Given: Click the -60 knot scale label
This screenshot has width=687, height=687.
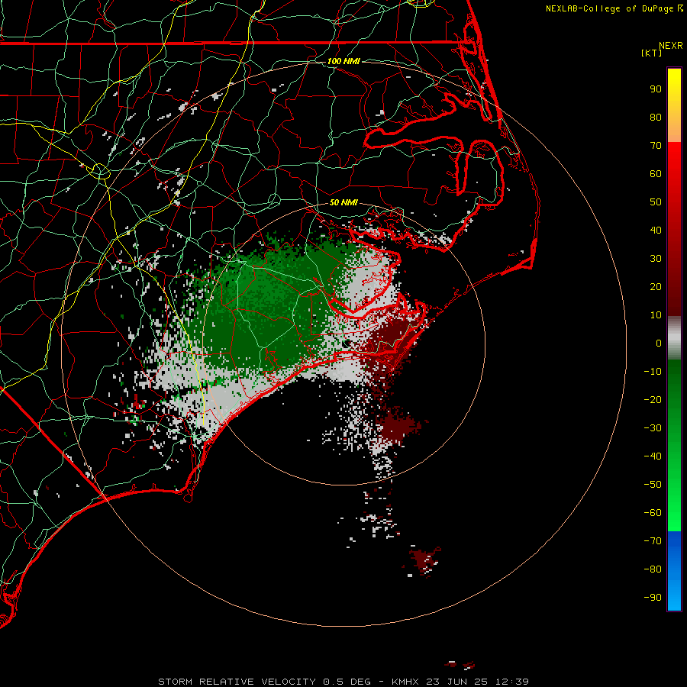Looking at the screenshot, I should (653, 513).
